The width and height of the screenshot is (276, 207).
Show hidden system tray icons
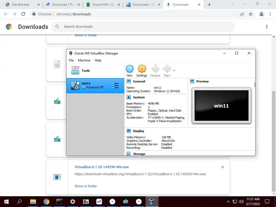click(228, 202)
